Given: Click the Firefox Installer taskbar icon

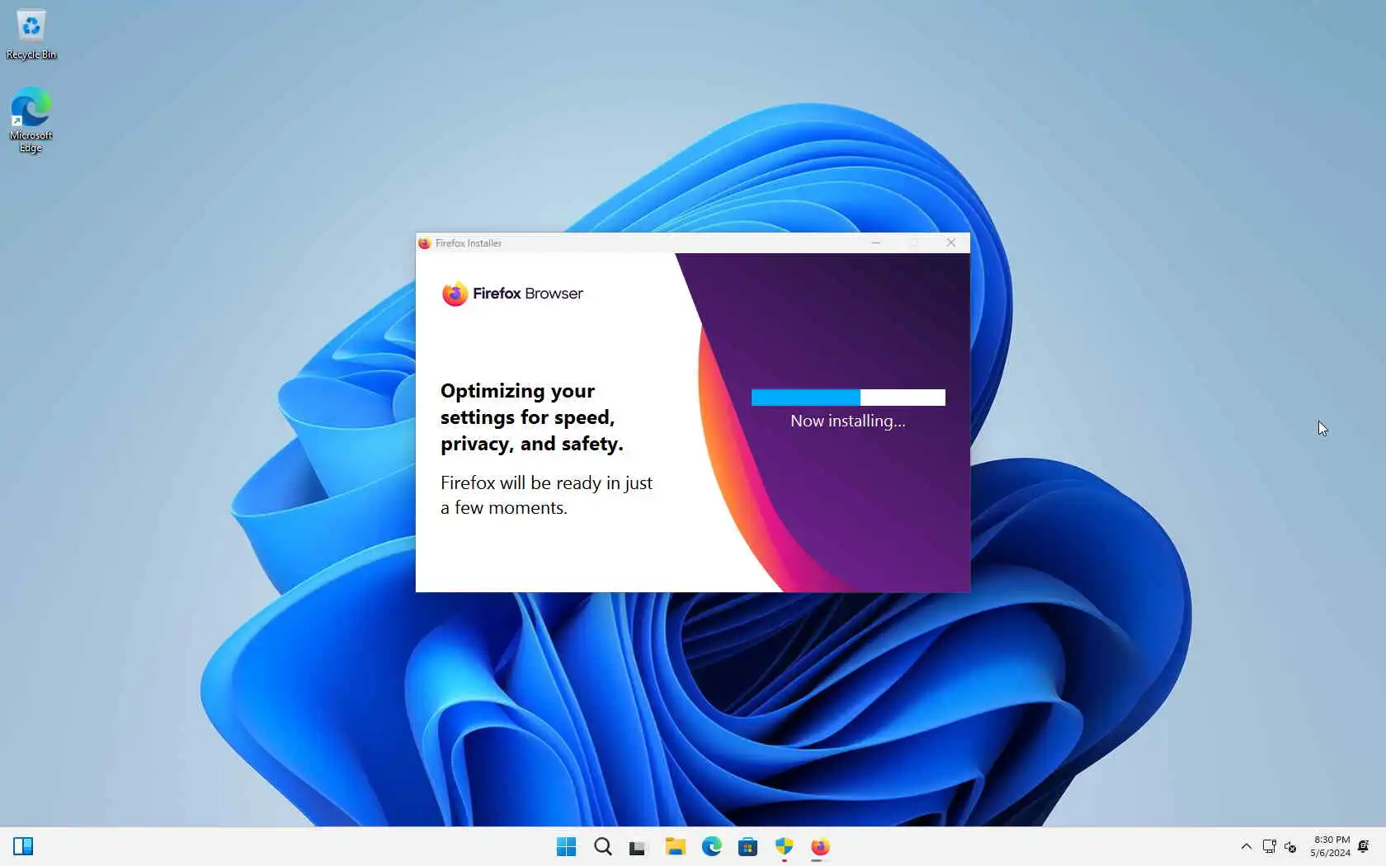Looking at the screenshot, I should coord(820,846).
